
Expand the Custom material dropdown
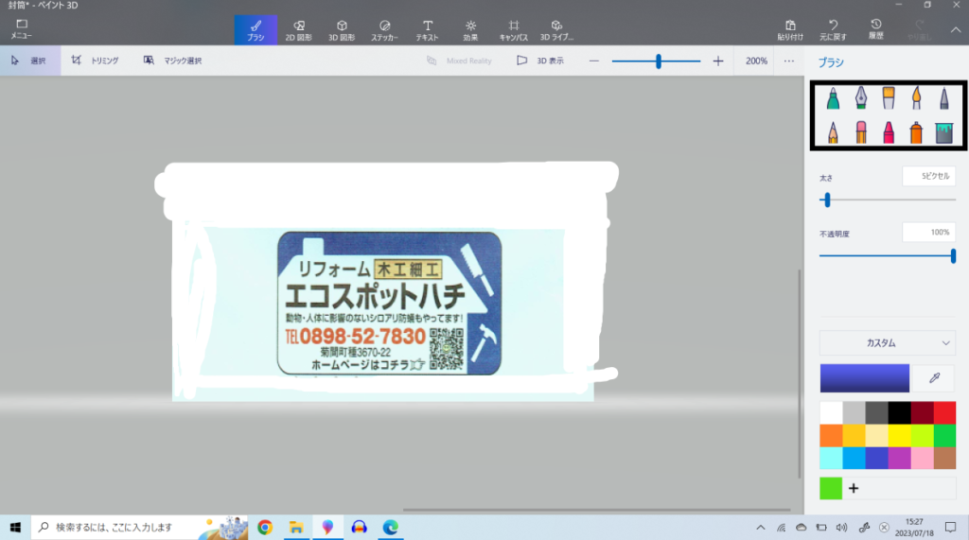(x=888, y=343)
